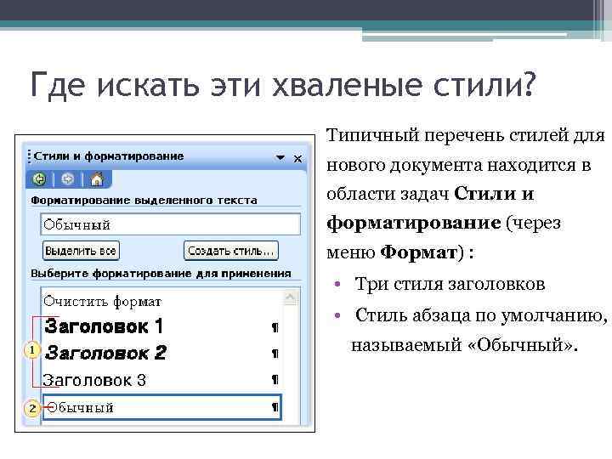This screenshot has height=459, width=612.
Task: Click the paragraph mark beside Заголовок 2
Action: (275, 354)
